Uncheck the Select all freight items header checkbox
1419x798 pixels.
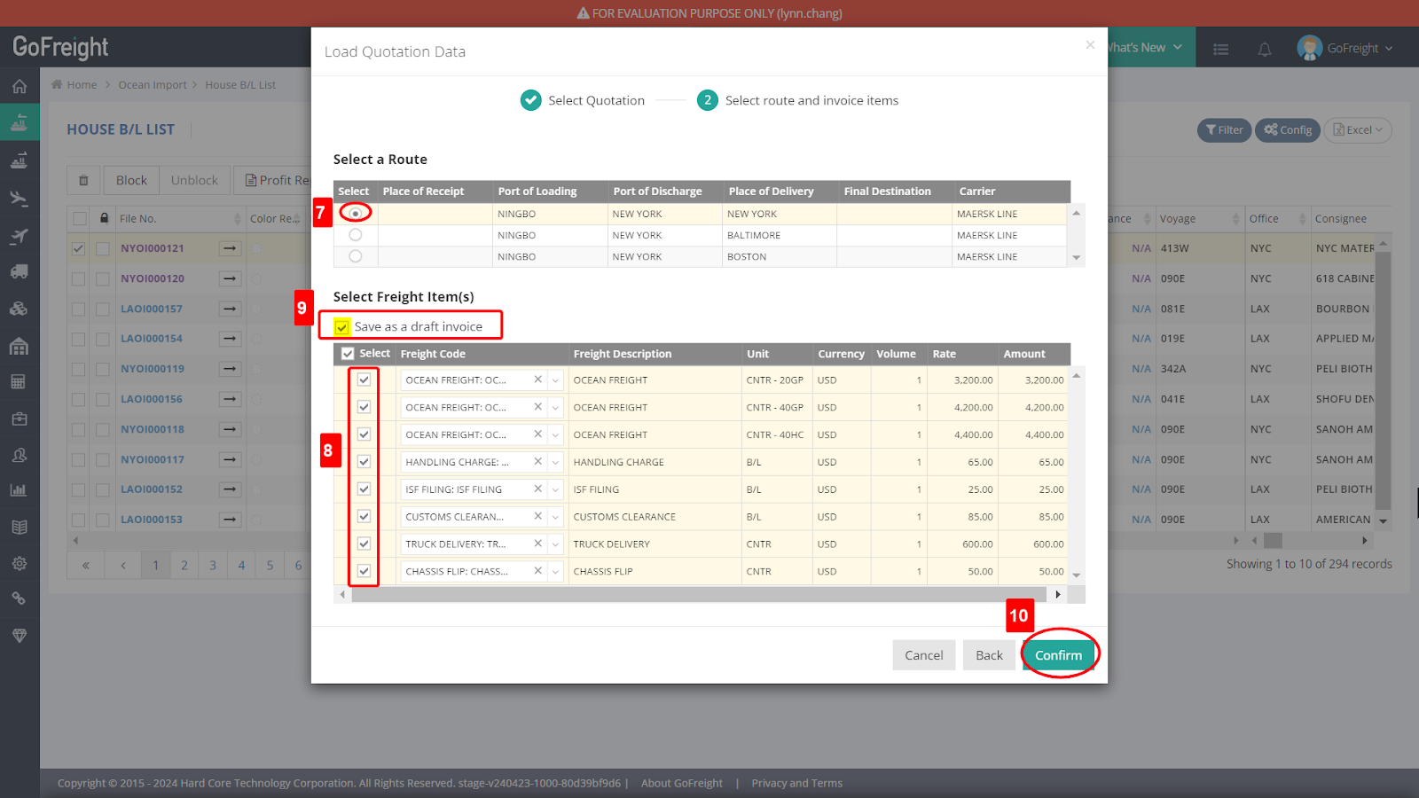pos(348,353)
